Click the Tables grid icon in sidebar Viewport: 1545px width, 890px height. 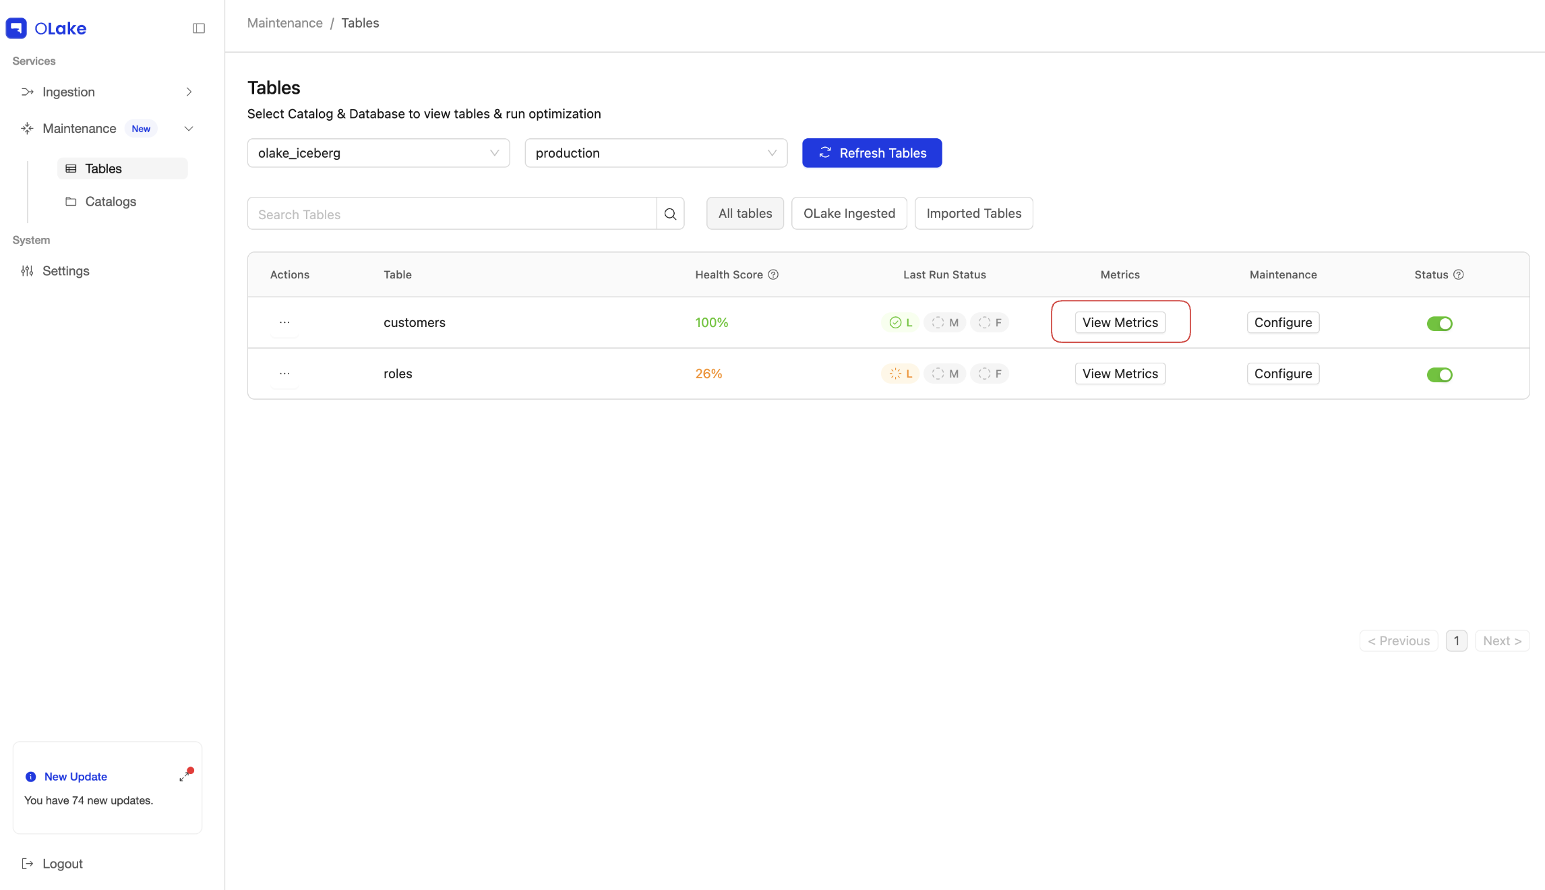(x=71, y=168)
